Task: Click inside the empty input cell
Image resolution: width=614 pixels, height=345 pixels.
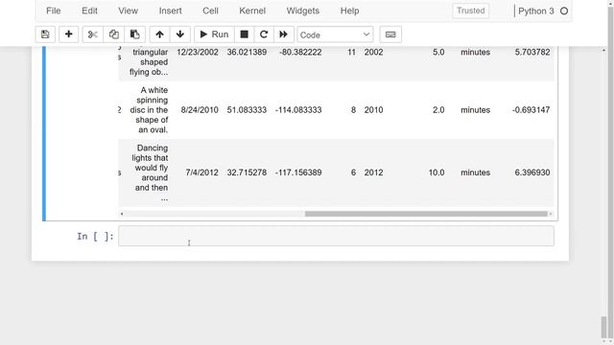Action: point(336,236)
